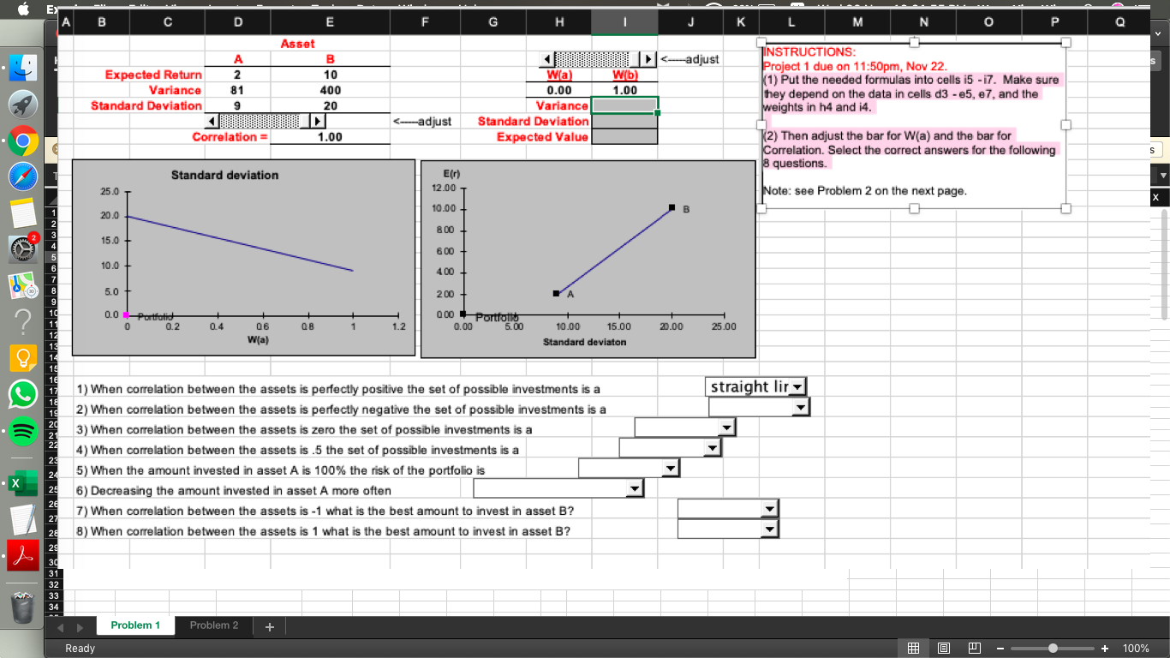Open question 1 dropdown showing straight line
This screenshot has width=1170, height=658.
click(798, 387)
